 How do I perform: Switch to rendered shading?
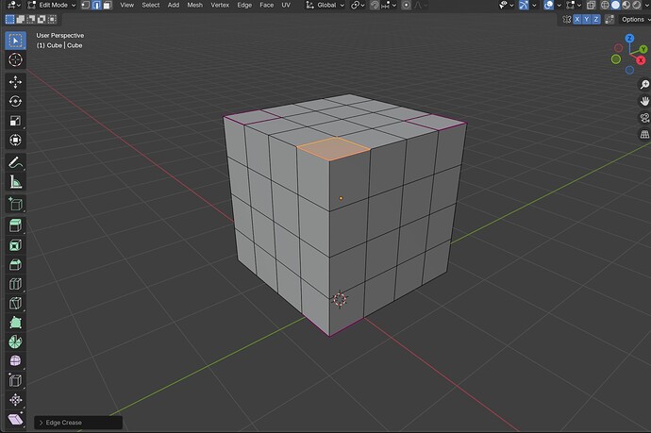tap(637, 5)
